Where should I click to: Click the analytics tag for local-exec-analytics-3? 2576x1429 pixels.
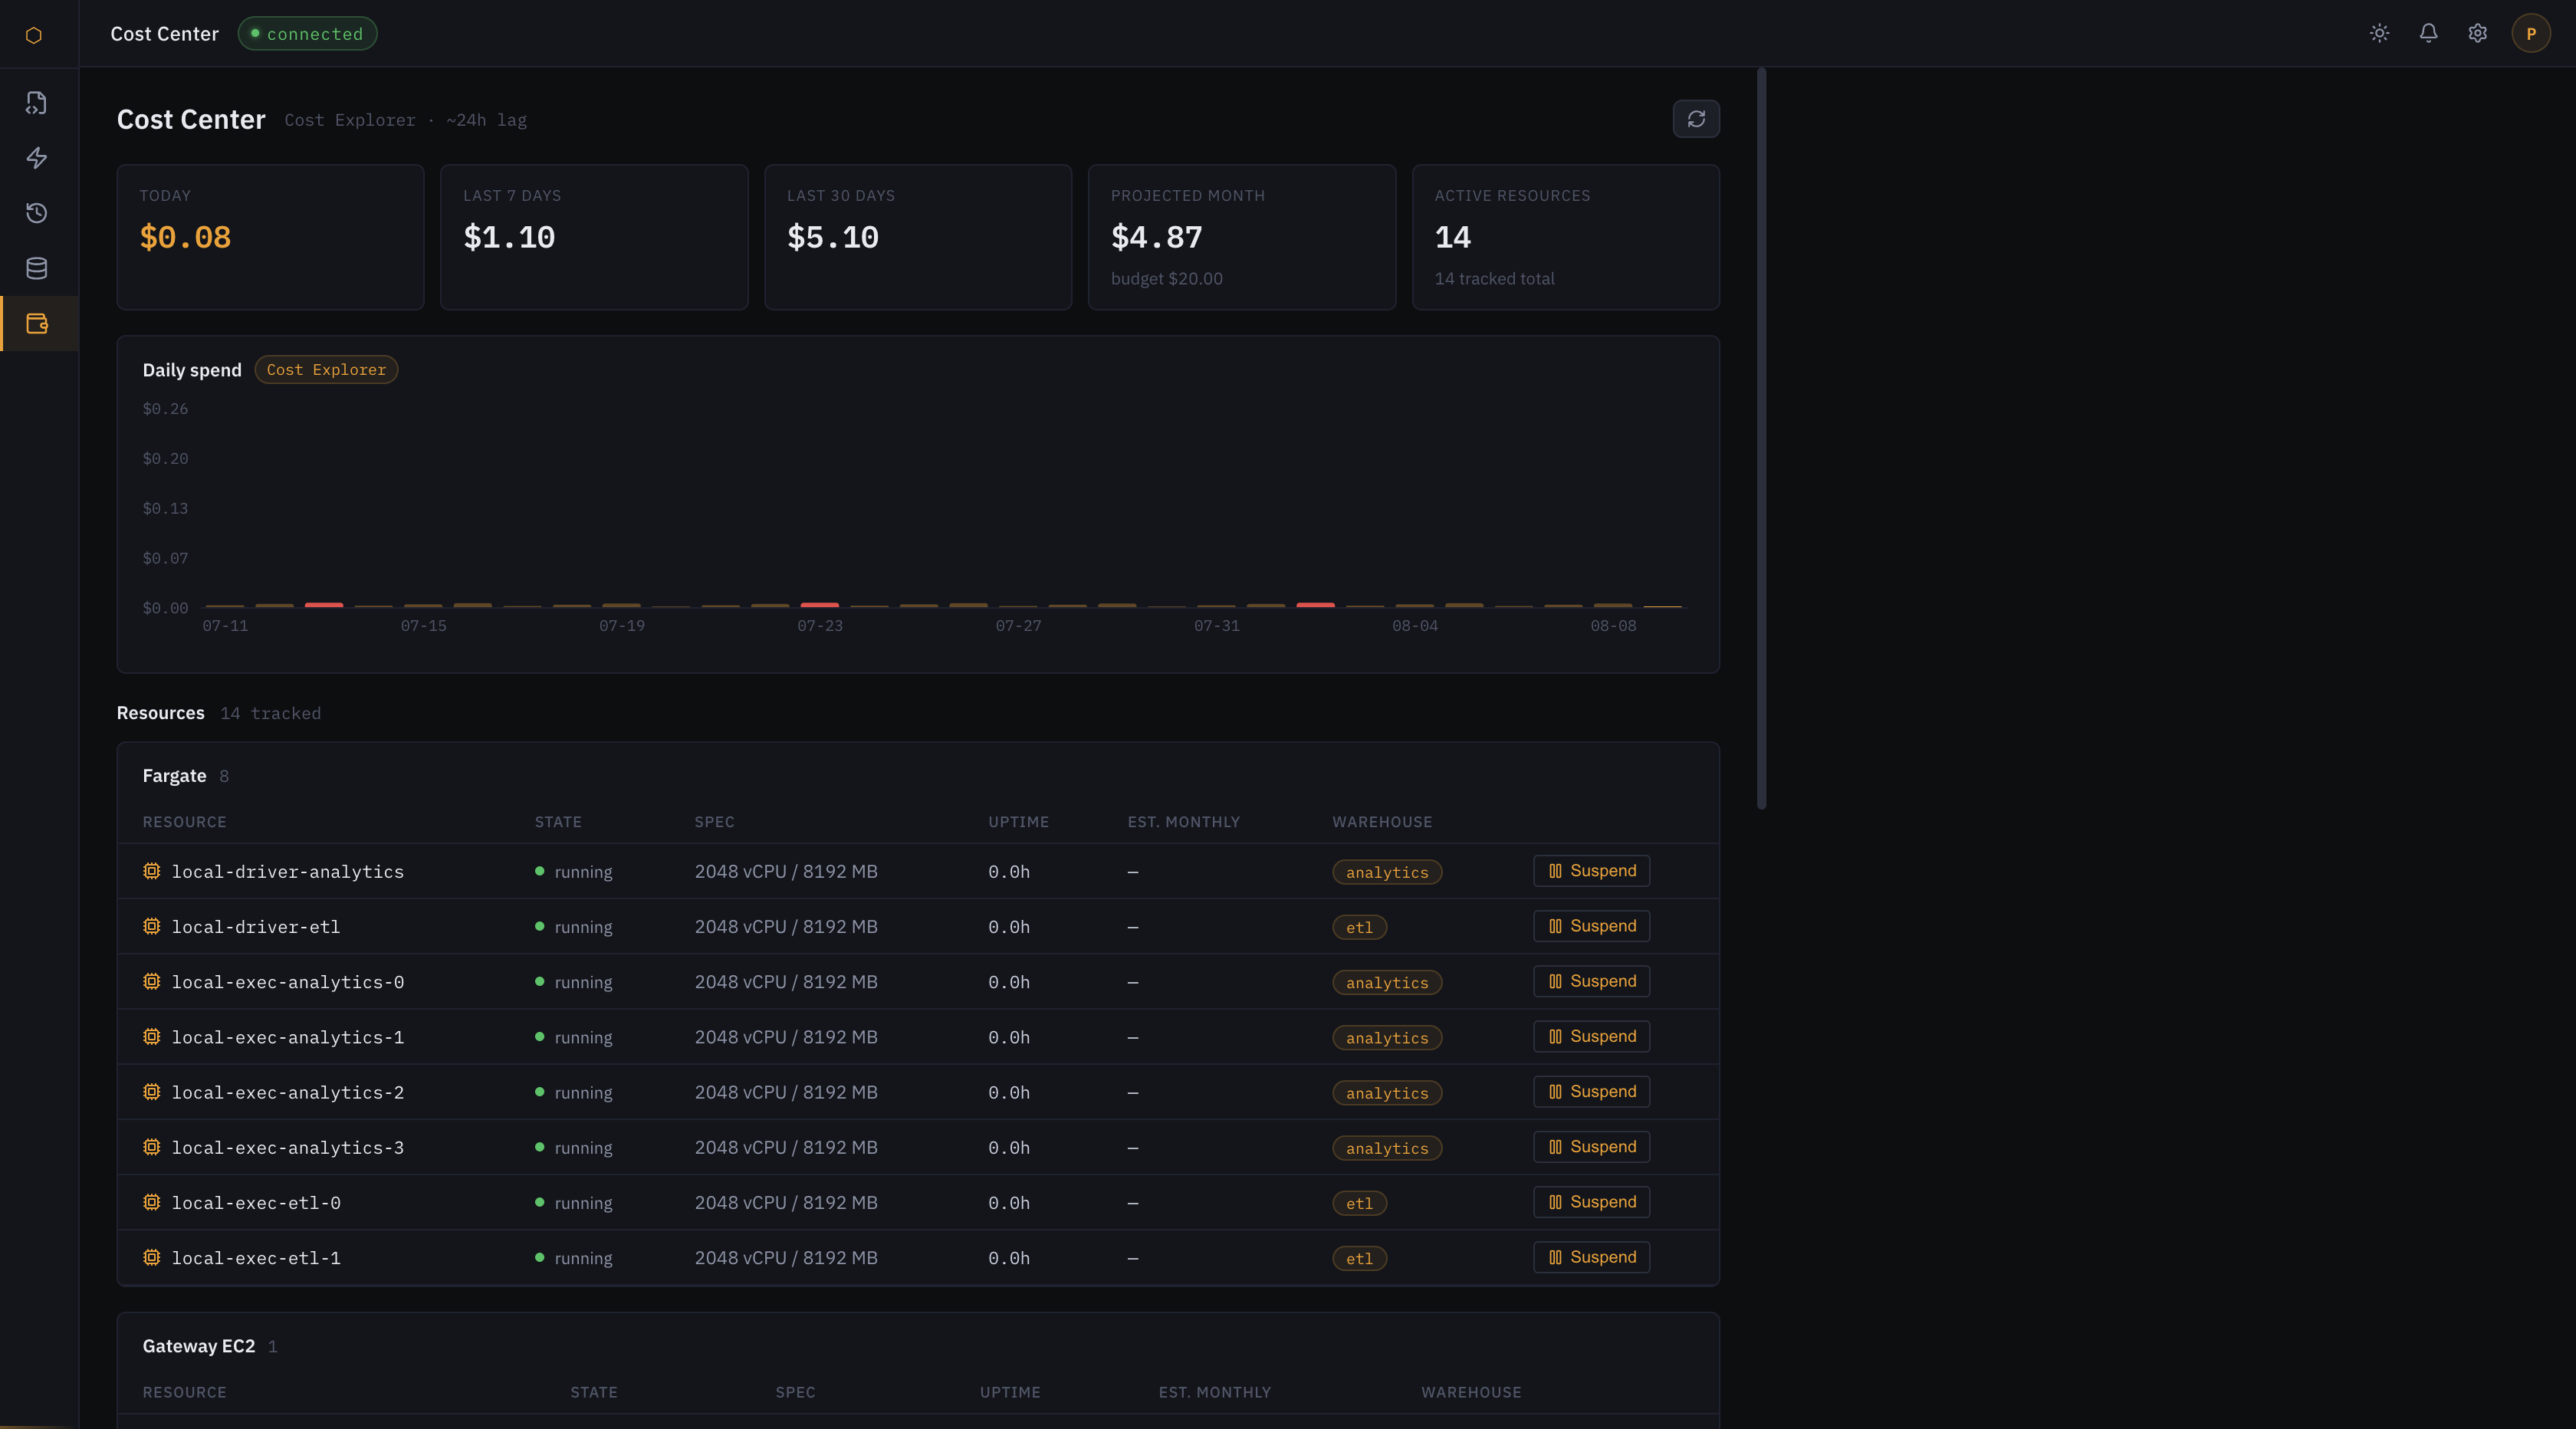point(1387,1147)
